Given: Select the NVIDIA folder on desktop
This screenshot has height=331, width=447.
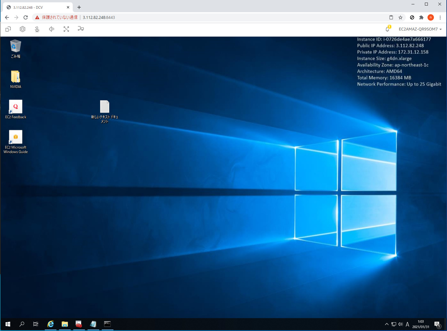Looking at the screenshot, I should coord(16,79).
